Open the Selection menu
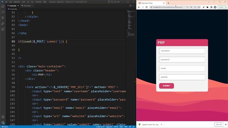Viewport: 228px width, 128px height. (x=17, y=2)
